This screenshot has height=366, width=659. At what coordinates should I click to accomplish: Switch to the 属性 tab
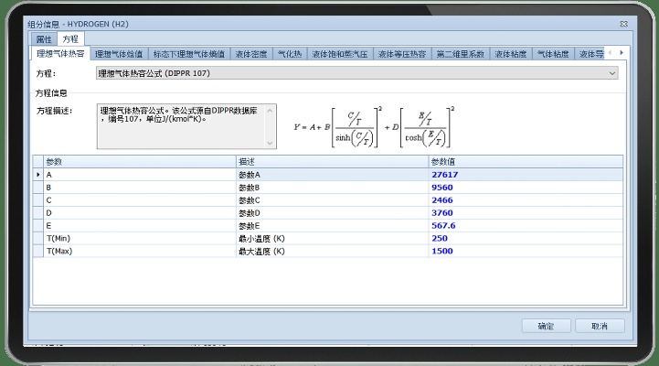(x=43, y=39)
